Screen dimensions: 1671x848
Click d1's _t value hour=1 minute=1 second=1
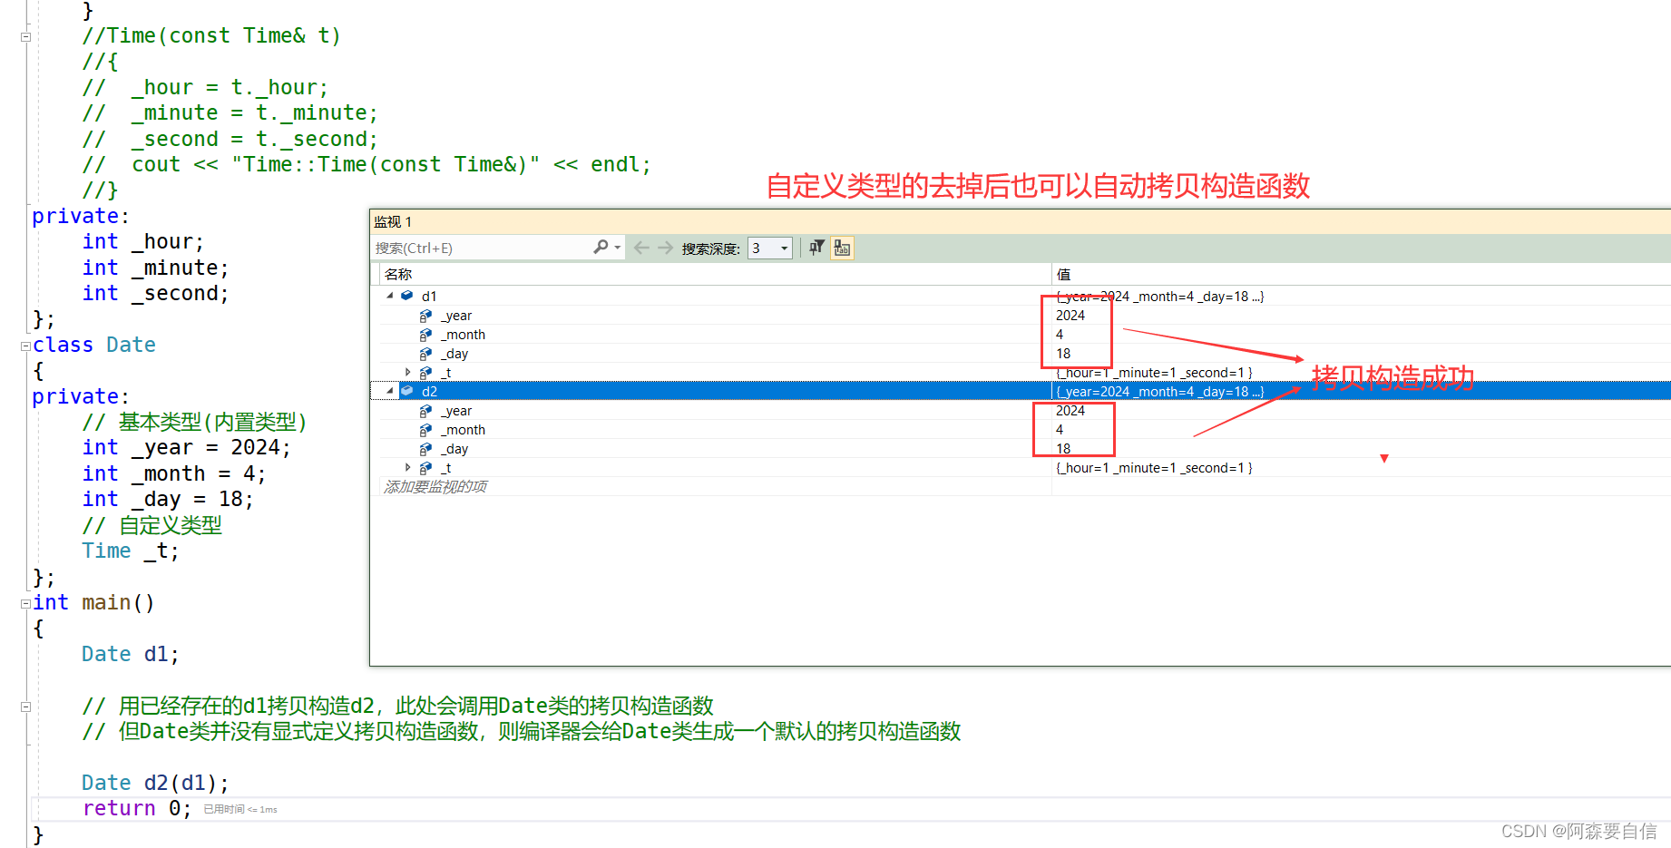click(1154, 373)
